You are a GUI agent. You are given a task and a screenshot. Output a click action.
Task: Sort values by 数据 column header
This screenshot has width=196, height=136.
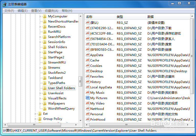[168, 17]
